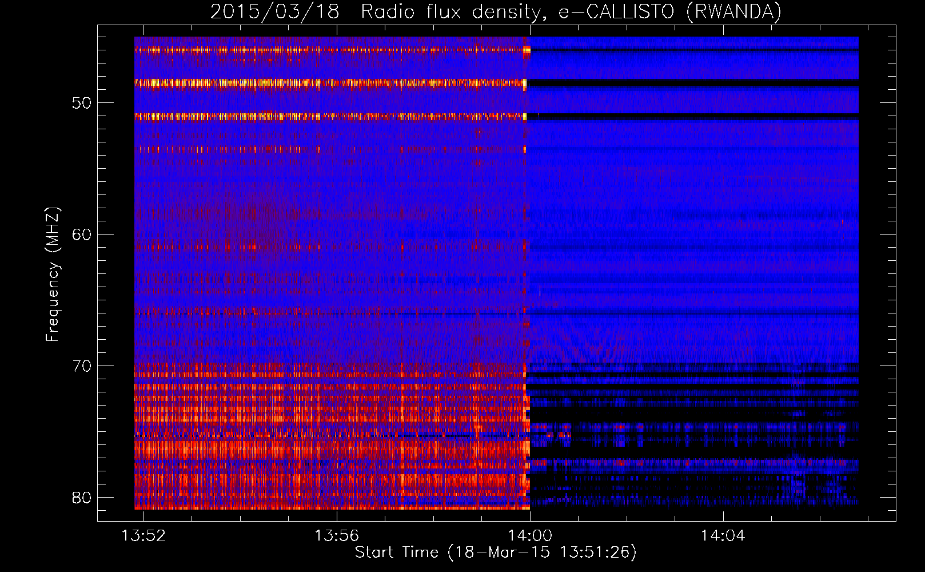Click the 70 frequency tick label

[x=82, y=366]
